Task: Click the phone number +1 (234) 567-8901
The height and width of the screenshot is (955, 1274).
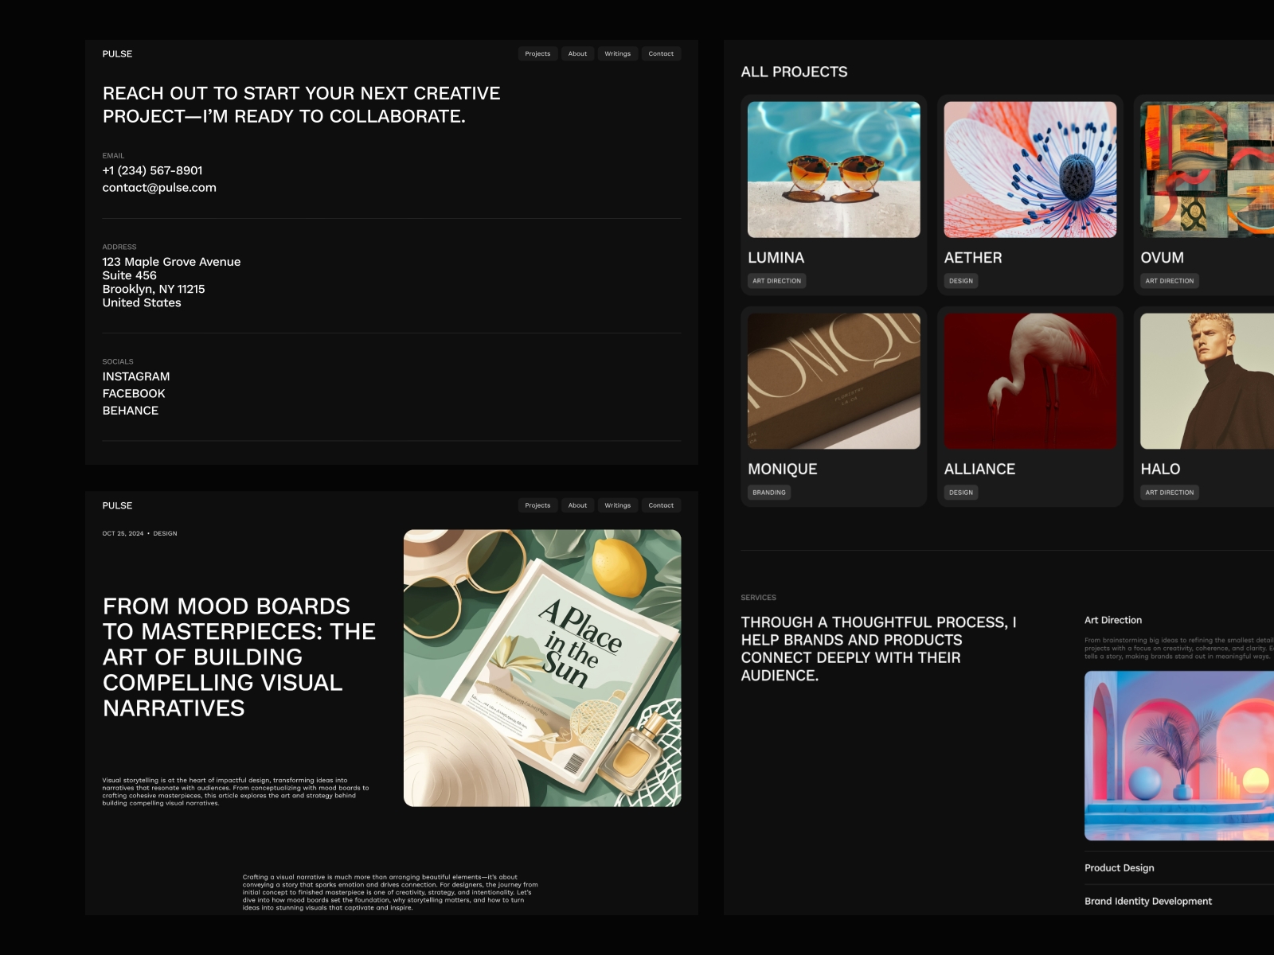Action: [152, 170]
